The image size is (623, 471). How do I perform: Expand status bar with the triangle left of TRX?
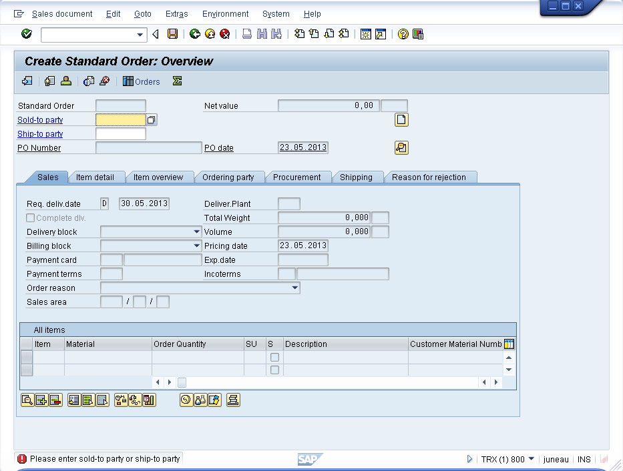(x=469, y=459)
